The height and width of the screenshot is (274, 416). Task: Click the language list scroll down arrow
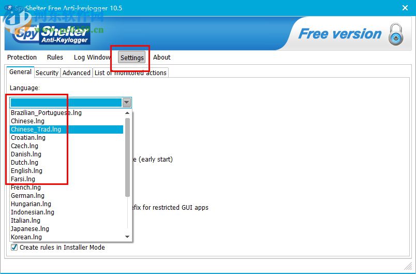(127, 237)
